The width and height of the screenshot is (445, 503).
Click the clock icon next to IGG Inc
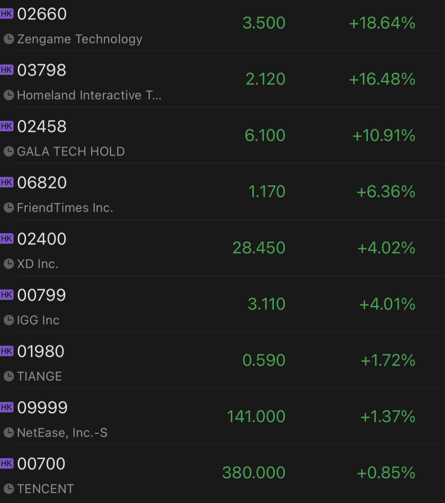coord(9,320)
